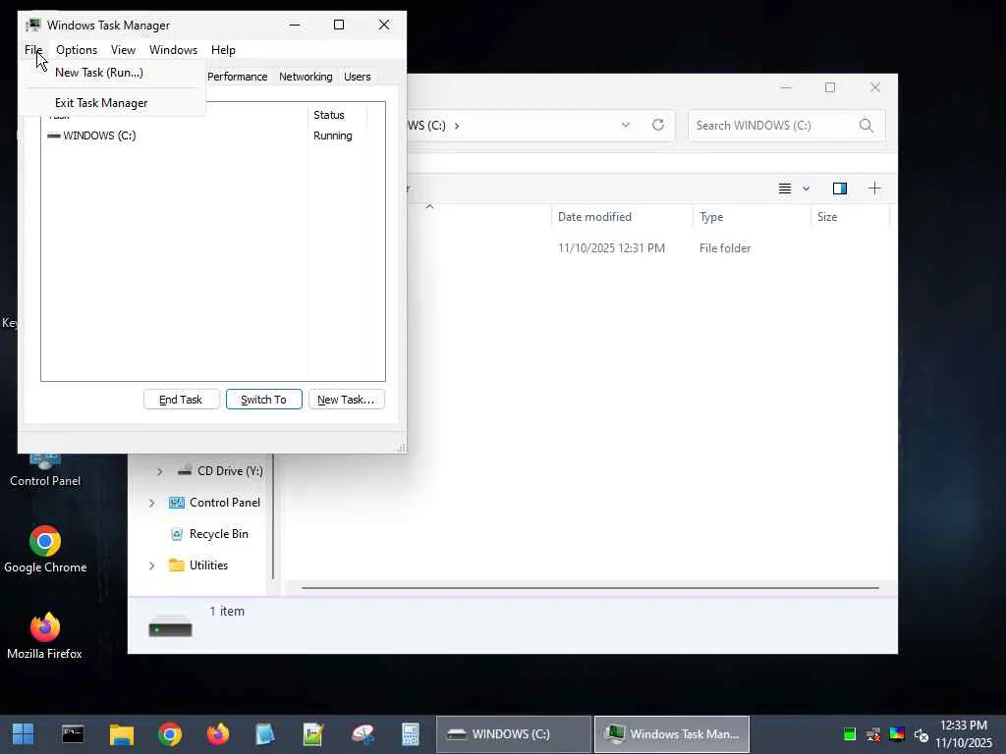Expand the Control Panel tree node
Viewport: 1006px width, 754px height.
(152, 503)
